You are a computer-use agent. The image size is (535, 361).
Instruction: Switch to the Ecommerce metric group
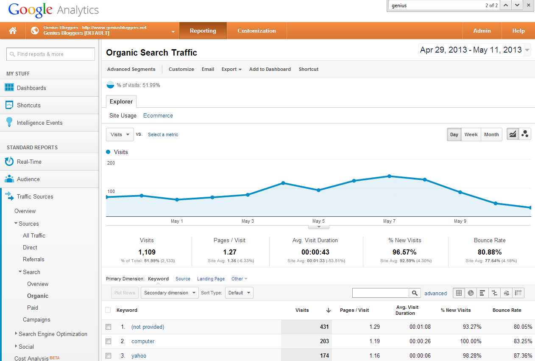click(x=158, y=115)
